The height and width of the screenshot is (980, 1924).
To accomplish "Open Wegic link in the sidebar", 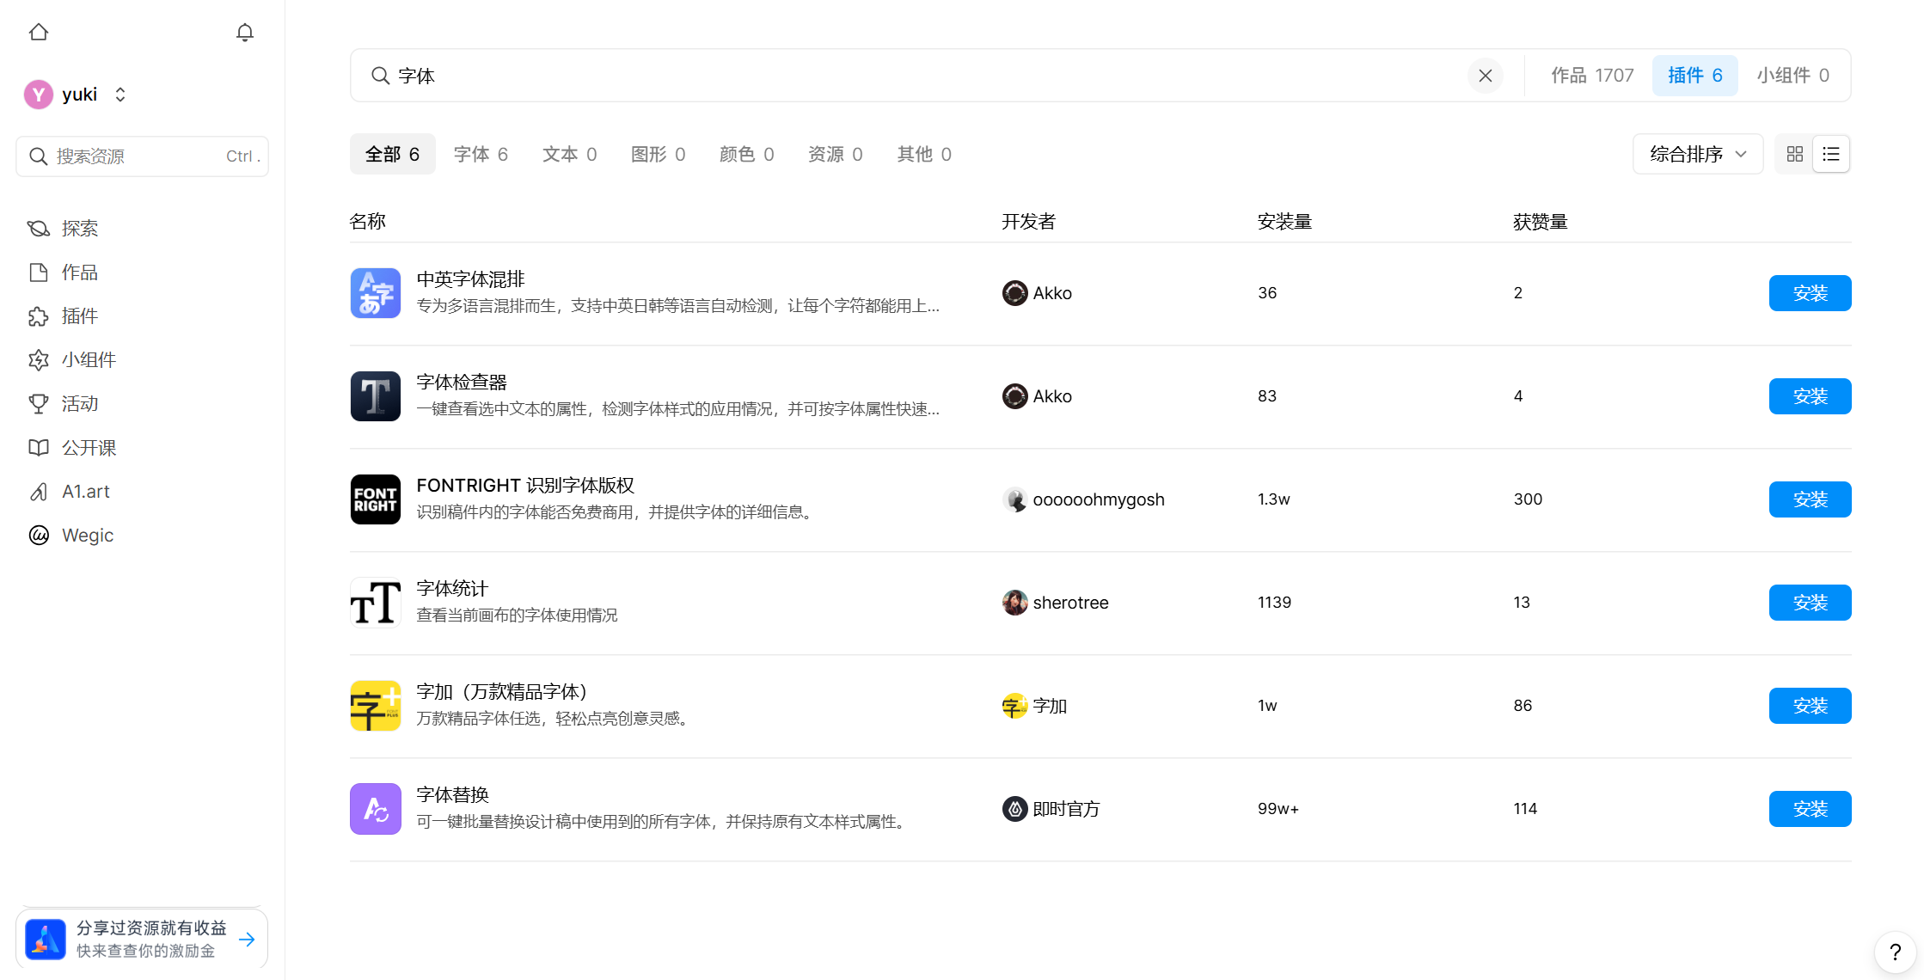I will pos(87,536).
